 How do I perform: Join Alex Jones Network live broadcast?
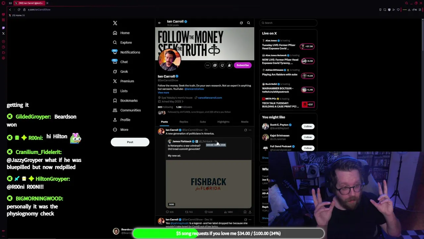coord(288,60)
